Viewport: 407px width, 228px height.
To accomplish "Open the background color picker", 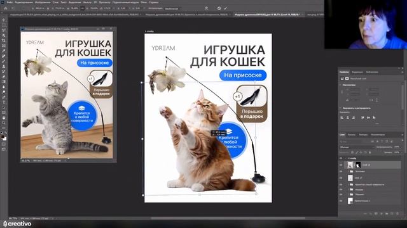I will click(x=4, y=139).
